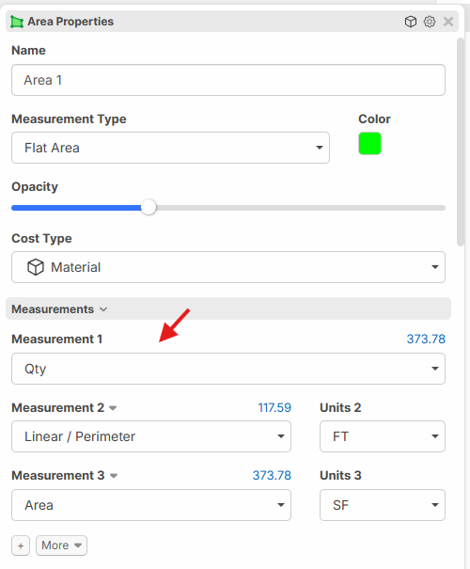Expand the Measurement 2 label arrow
The height and width of the screenshot is (569, 470).
[x=113, y=408]
